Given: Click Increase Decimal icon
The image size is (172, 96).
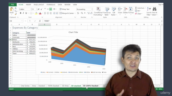Looking at the screenshot, I should 88,13.
